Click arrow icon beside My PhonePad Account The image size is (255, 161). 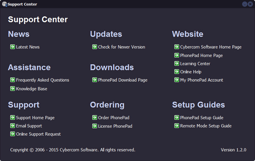click(x=177, y=80)
